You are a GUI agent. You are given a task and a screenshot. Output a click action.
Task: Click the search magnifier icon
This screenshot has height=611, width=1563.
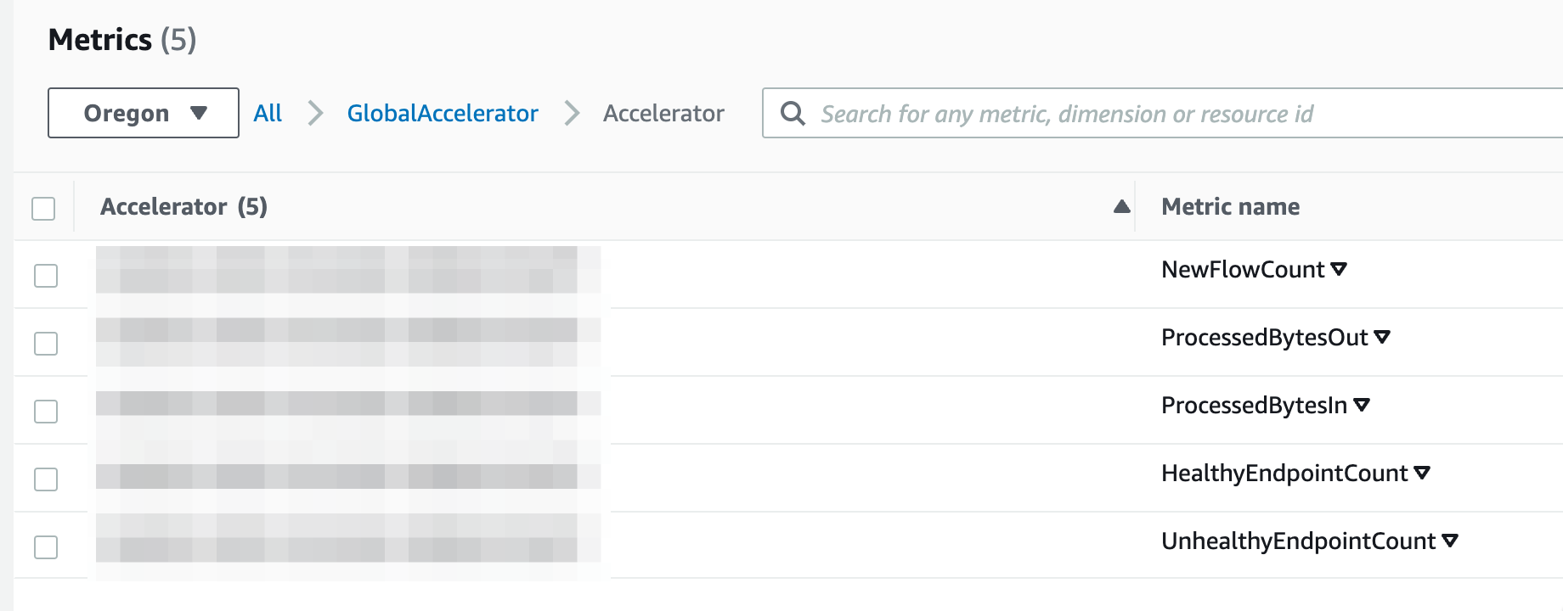pyautogui.click(x=792, y=113)
